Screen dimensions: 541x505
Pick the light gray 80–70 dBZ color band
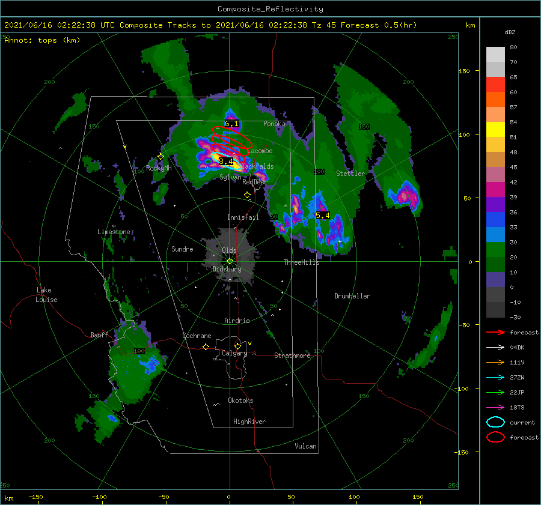495,55
